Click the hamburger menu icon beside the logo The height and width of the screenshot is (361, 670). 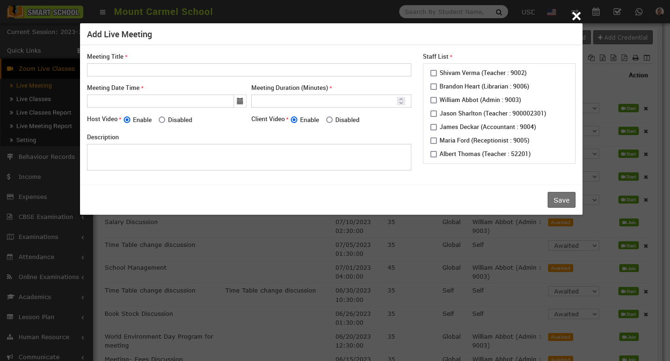tap(103, 12)
